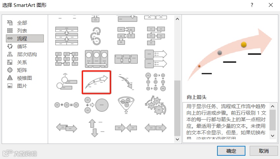Click the 确定 button
This screenshot has width=280, height=159.
(x=231, y=151)
